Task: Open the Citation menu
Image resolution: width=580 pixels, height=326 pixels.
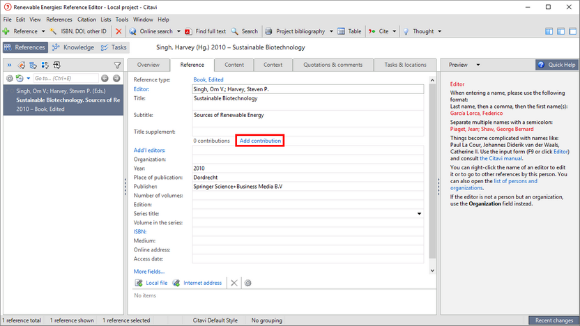Action: 86,20
